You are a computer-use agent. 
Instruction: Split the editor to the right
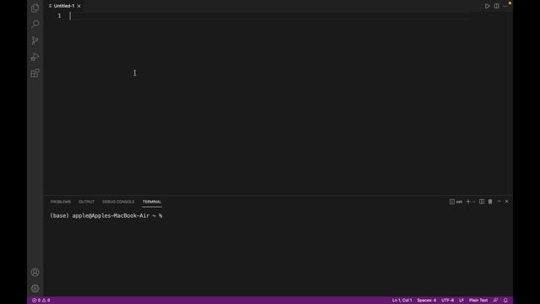click(497, 6)
